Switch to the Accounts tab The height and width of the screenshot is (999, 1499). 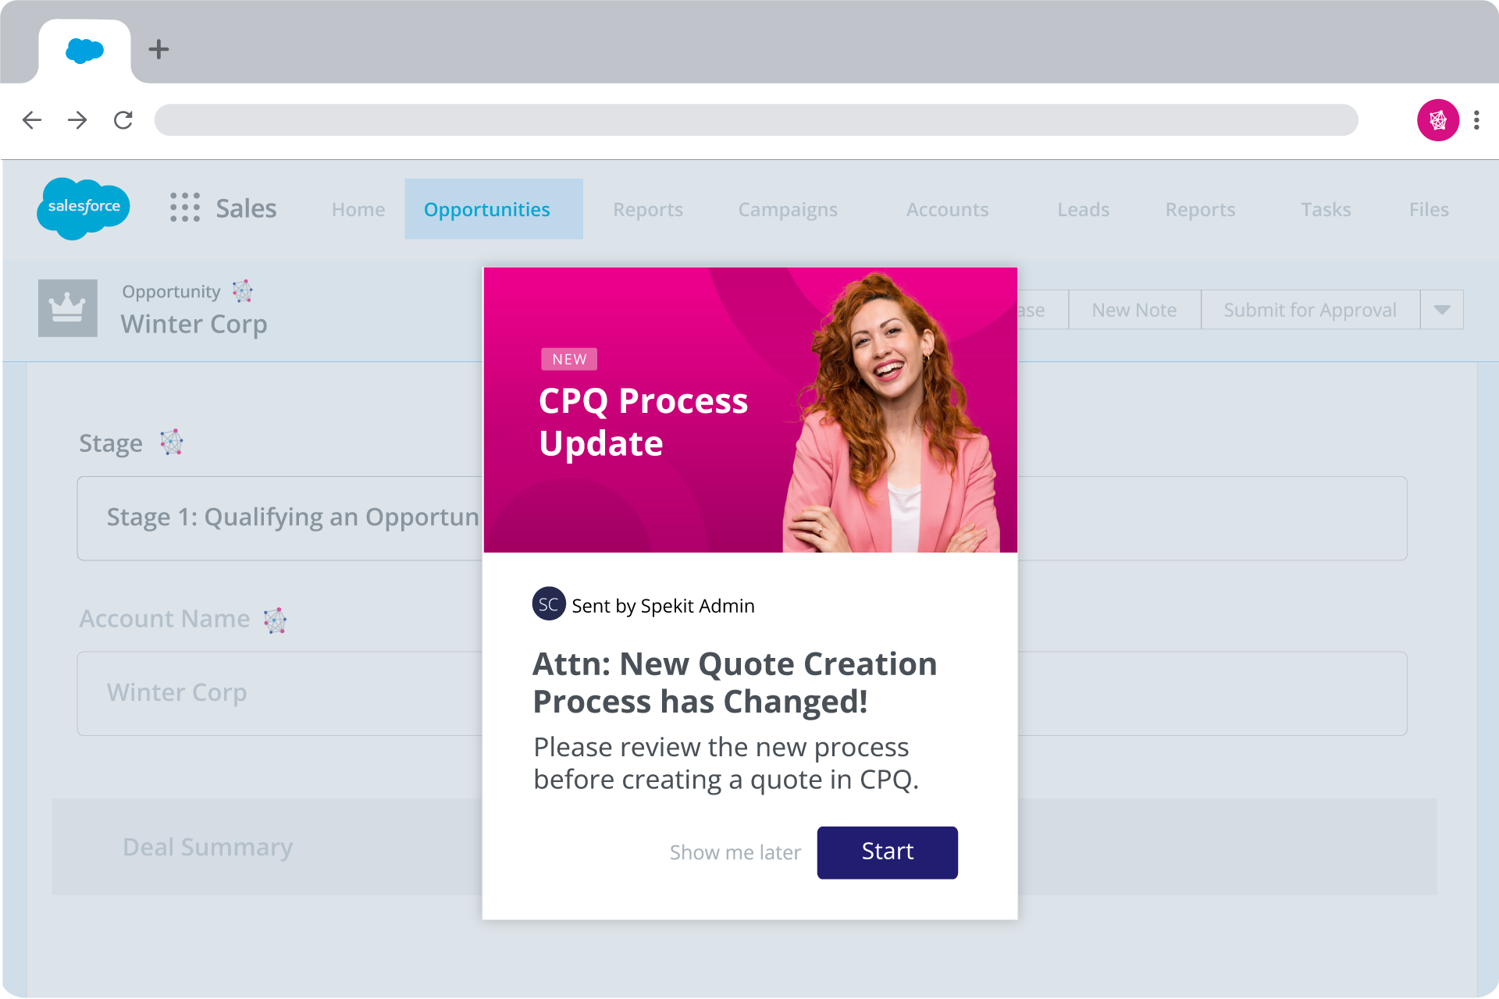pyautogui.click(x=947, y=209)
